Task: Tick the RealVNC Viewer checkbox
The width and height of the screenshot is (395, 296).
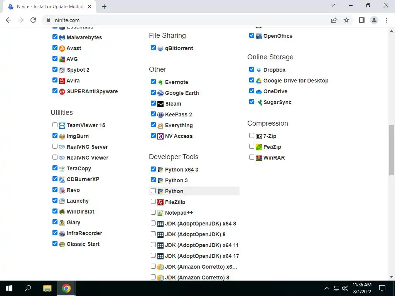Action: [x=55, y=157]
